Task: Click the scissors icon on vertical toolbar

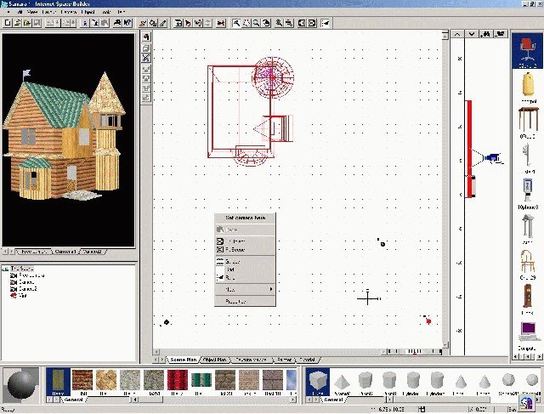Action: 146,58
